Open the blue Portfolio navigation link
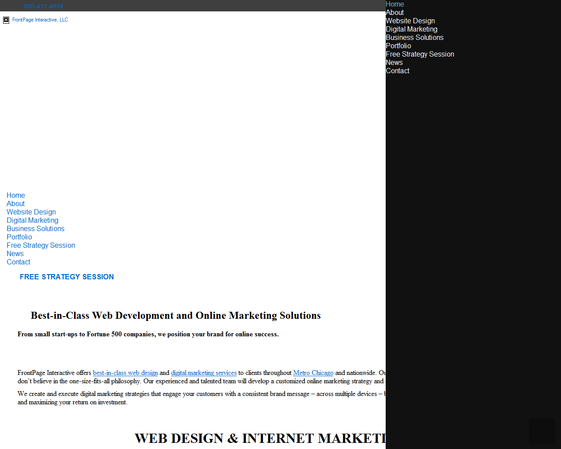The height and width of the screenshot is (449, 561). point(19,237)
